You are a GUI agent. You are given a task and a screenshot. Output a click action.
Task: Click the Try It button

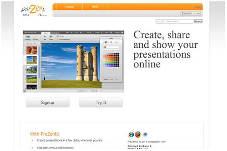click(x=101, y=103)
